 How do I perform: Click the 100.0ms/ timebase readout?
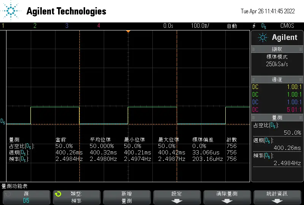click(200, 25)
